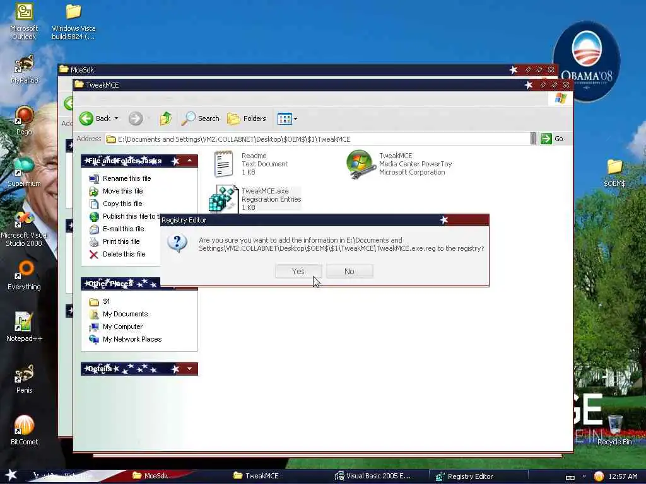
Task: Click the orange tray icon by the clock
Action: click(599, 476)
